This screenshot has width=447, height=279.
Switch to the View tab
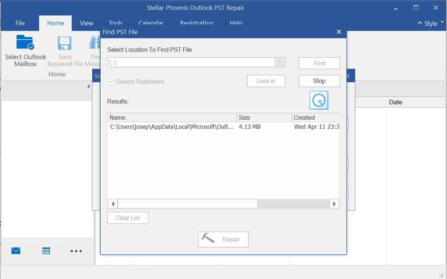(87, 23)
